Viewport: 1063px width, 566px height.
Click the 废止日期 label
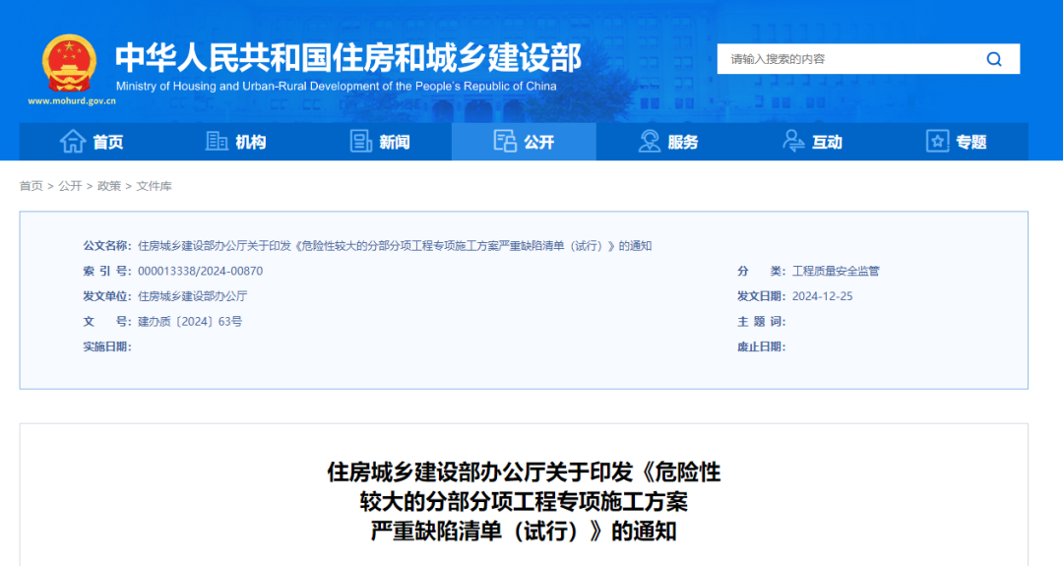point(761,347)
